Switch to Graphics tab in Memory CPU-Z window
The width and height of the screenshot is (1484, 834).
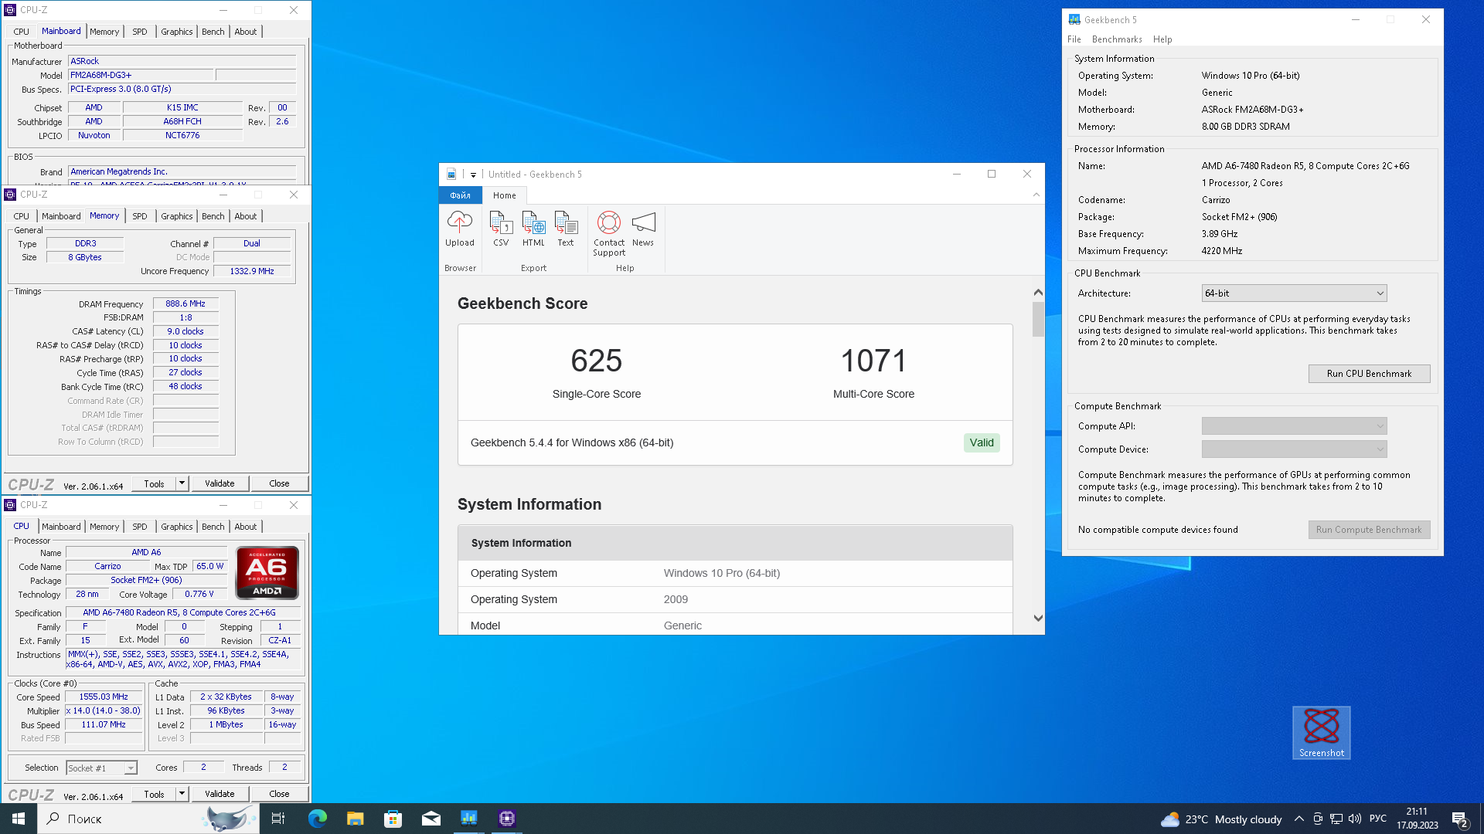point(177,216)
